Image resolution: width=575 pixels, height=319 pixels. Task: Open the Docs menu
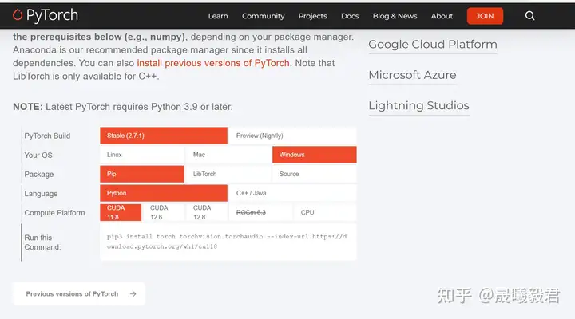pyautogui.click(x=350, y=16)
